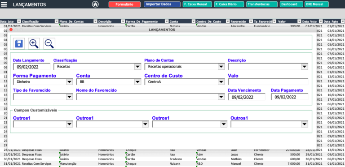Screen dimensions: 345x167
Task: Open the hamburger menu icon
Action: (x=4, y=4)
